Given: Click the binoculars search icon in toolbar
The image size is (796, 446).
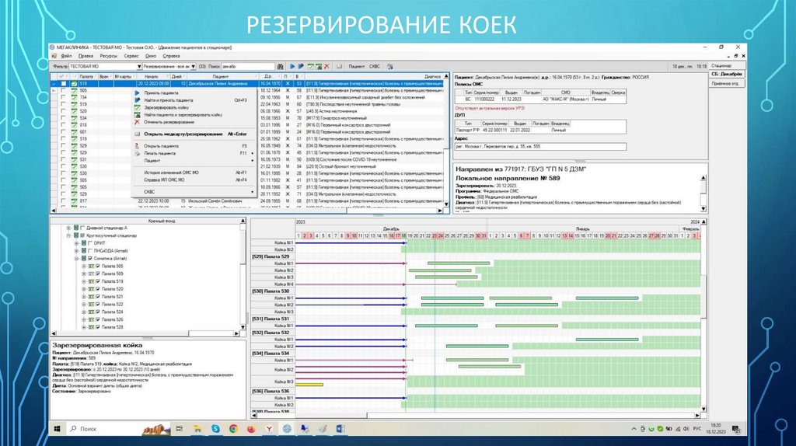Looking at the screenshot, I should click(280, 67).
